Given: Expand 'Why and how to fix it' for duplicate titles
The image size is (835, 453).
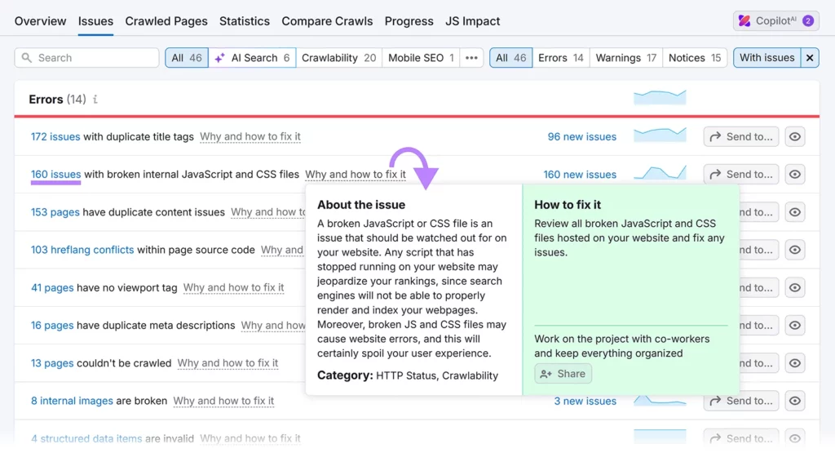Looking at the screenshot, I should point(250,137).
